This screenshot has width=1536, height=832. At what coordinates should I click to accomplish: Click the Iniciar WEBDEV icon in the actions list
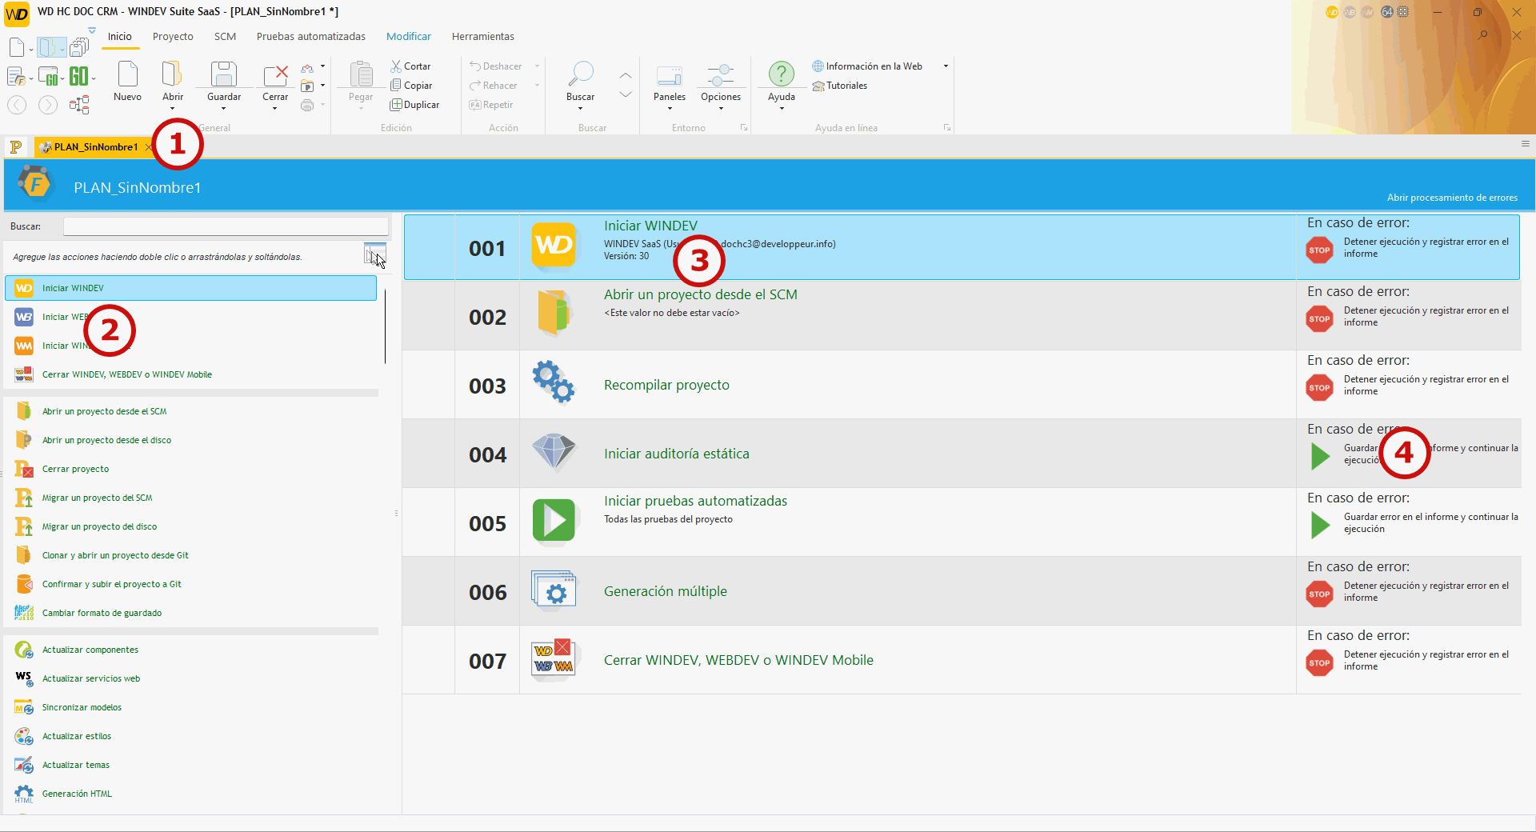point(24,317)
